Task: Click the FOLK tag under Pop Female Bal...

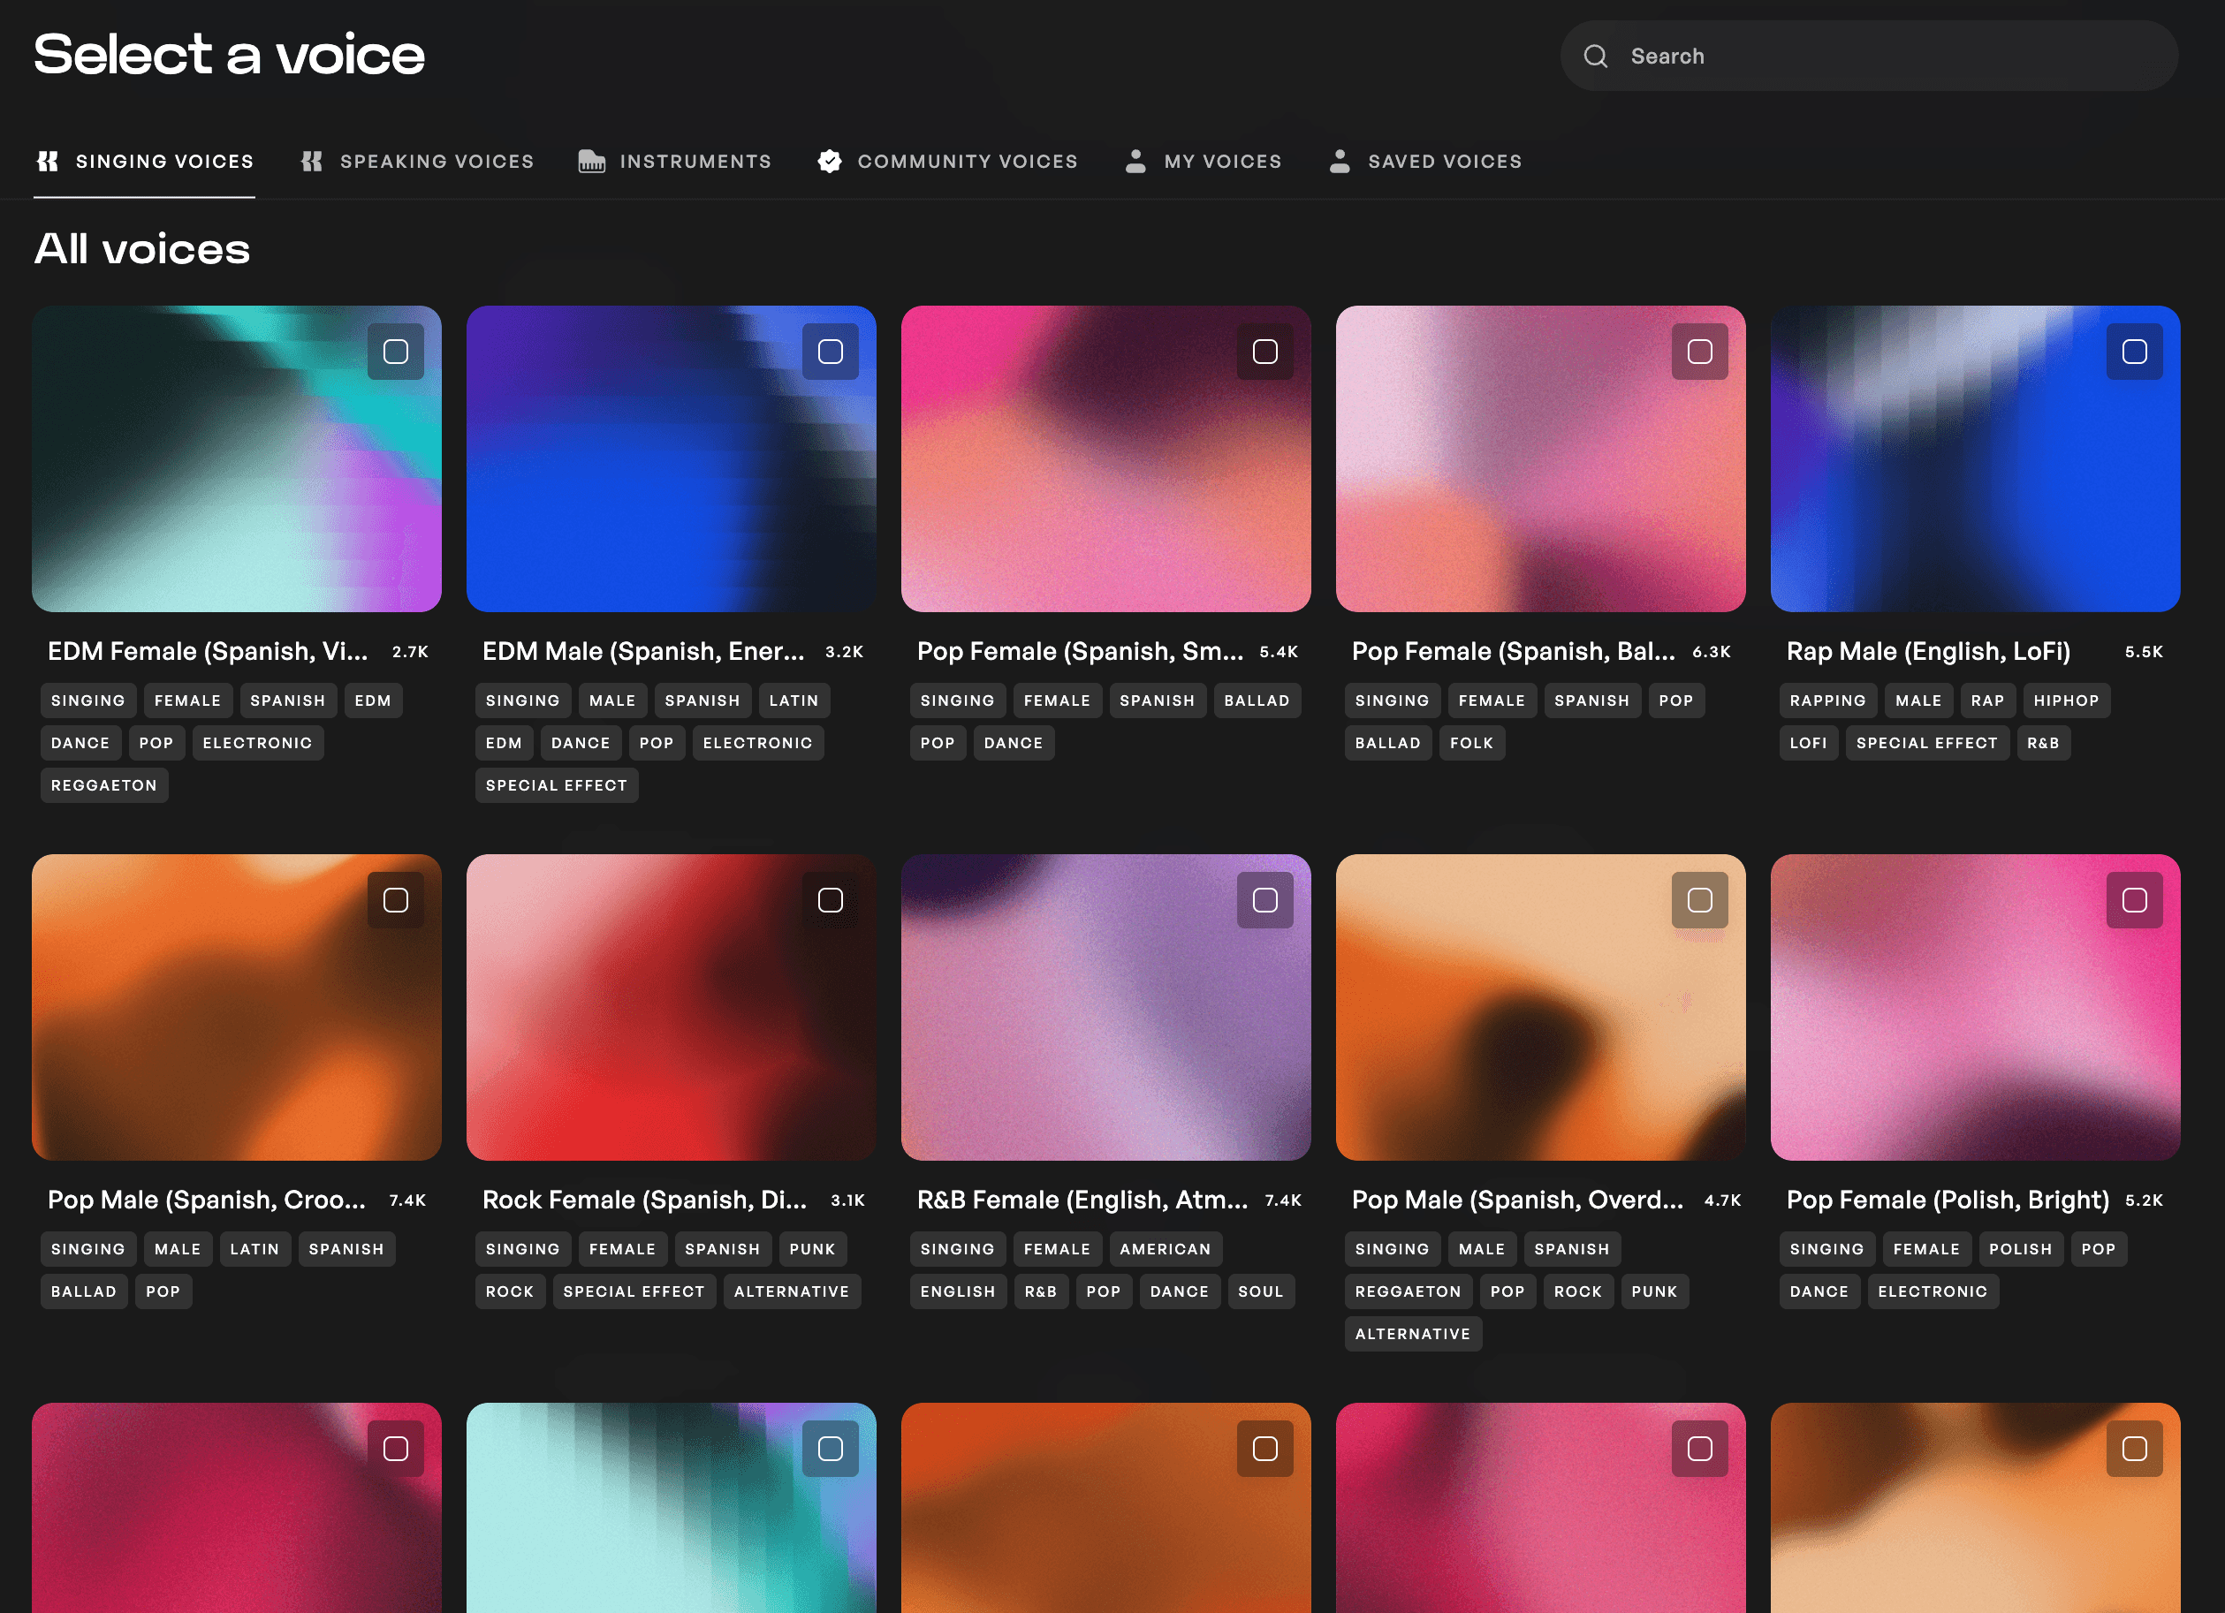Action: click(1471, 742)
